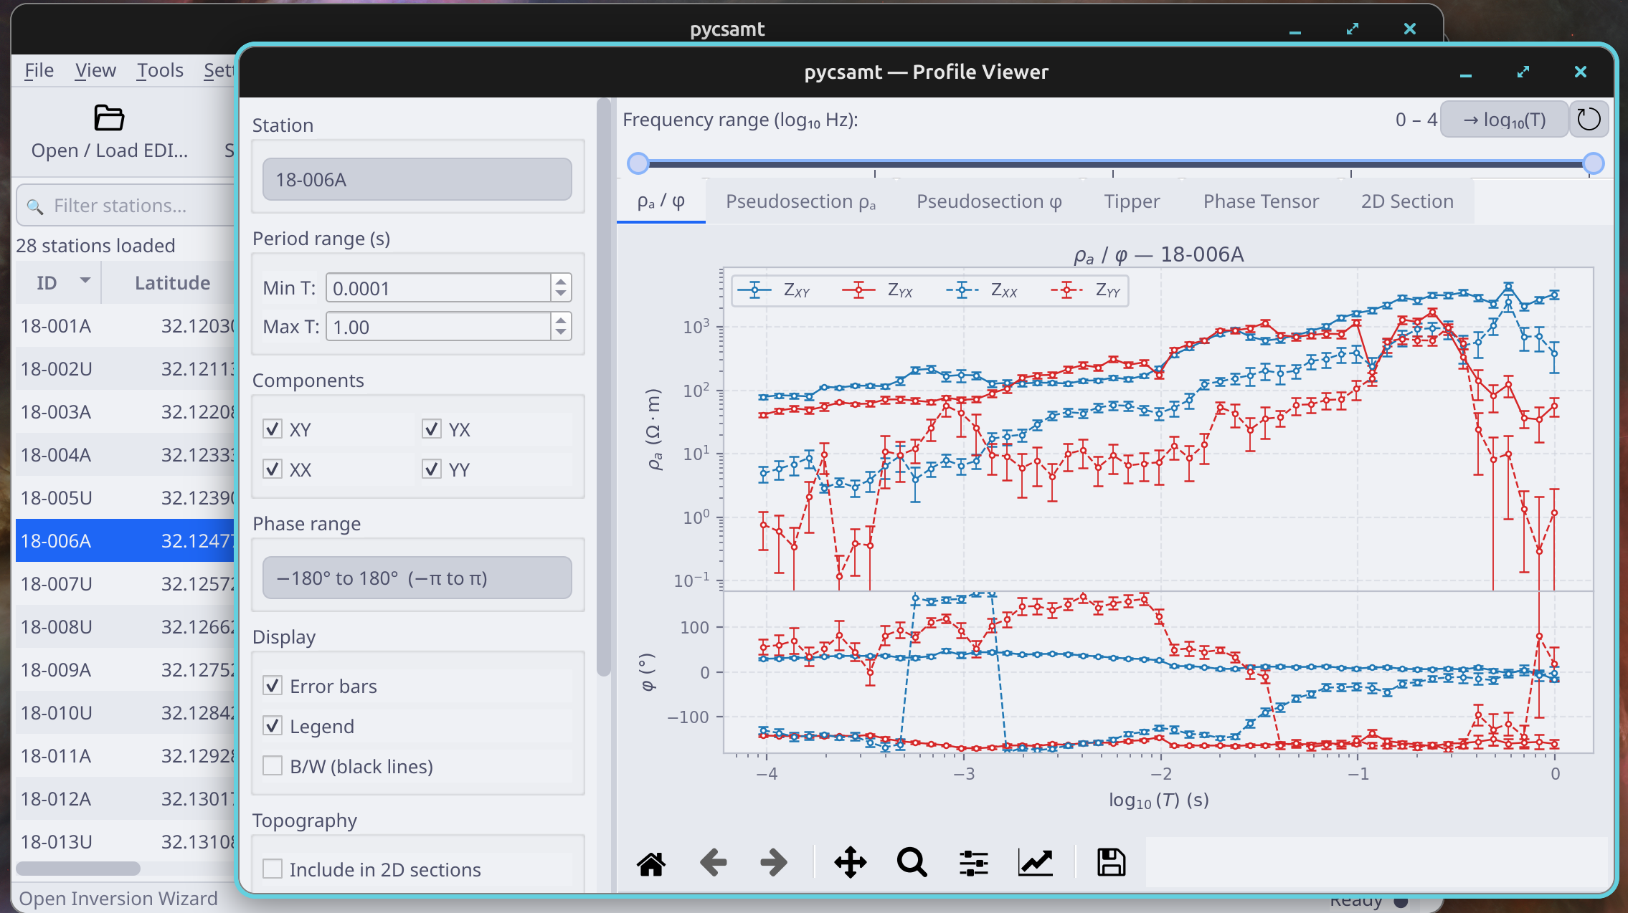Select station 18-001A in list

(126, 326)
